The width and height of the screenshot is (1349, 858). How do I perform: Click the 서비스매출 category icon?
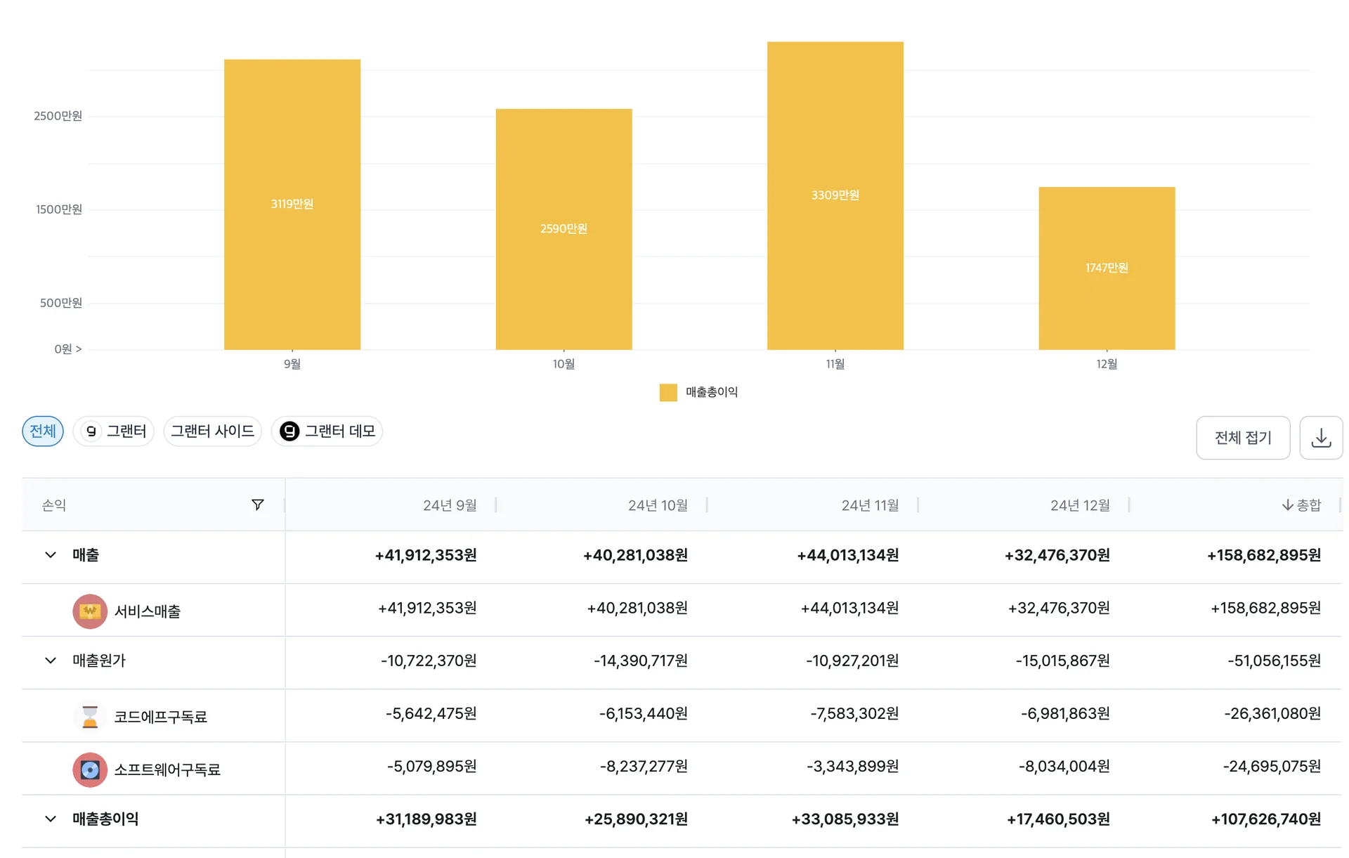[x=90, y=611]
